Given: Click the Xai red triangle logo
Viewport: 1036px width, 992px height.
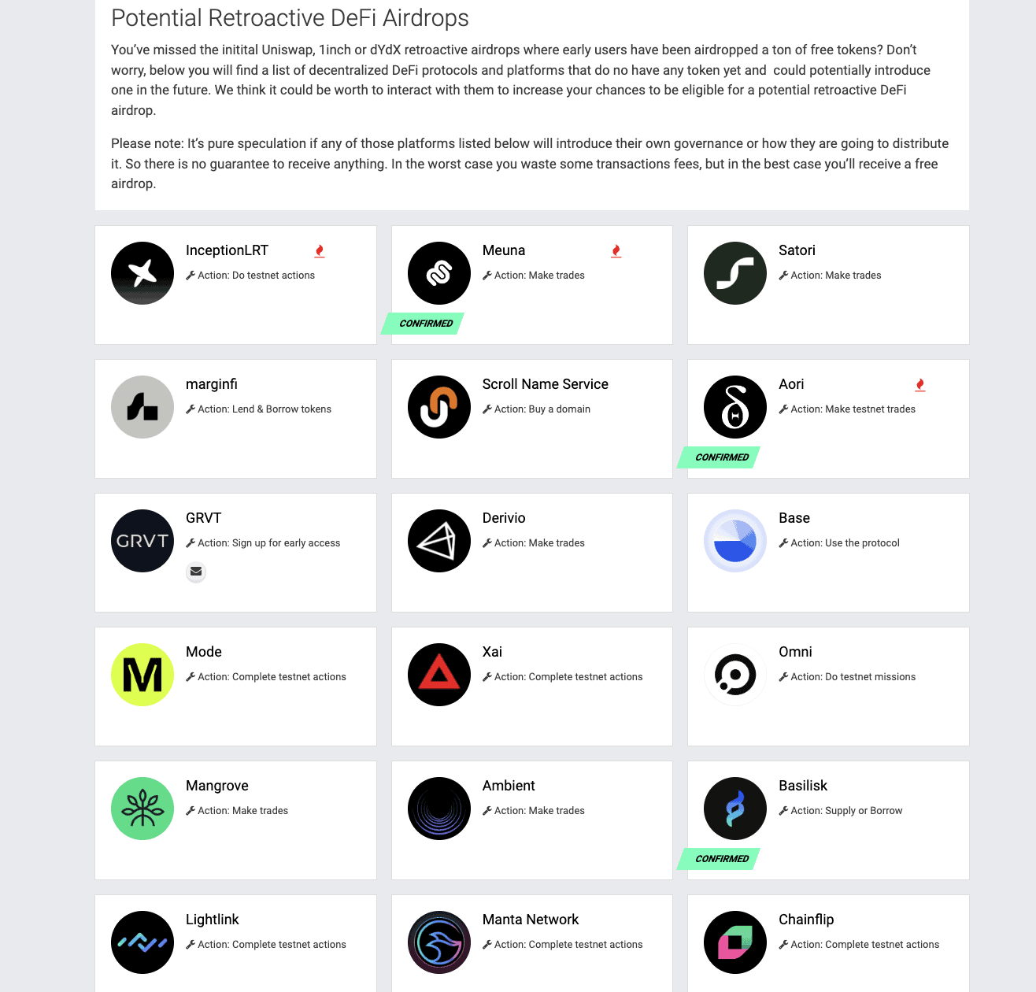Looking at the screenshot, I should coord(439,675).
